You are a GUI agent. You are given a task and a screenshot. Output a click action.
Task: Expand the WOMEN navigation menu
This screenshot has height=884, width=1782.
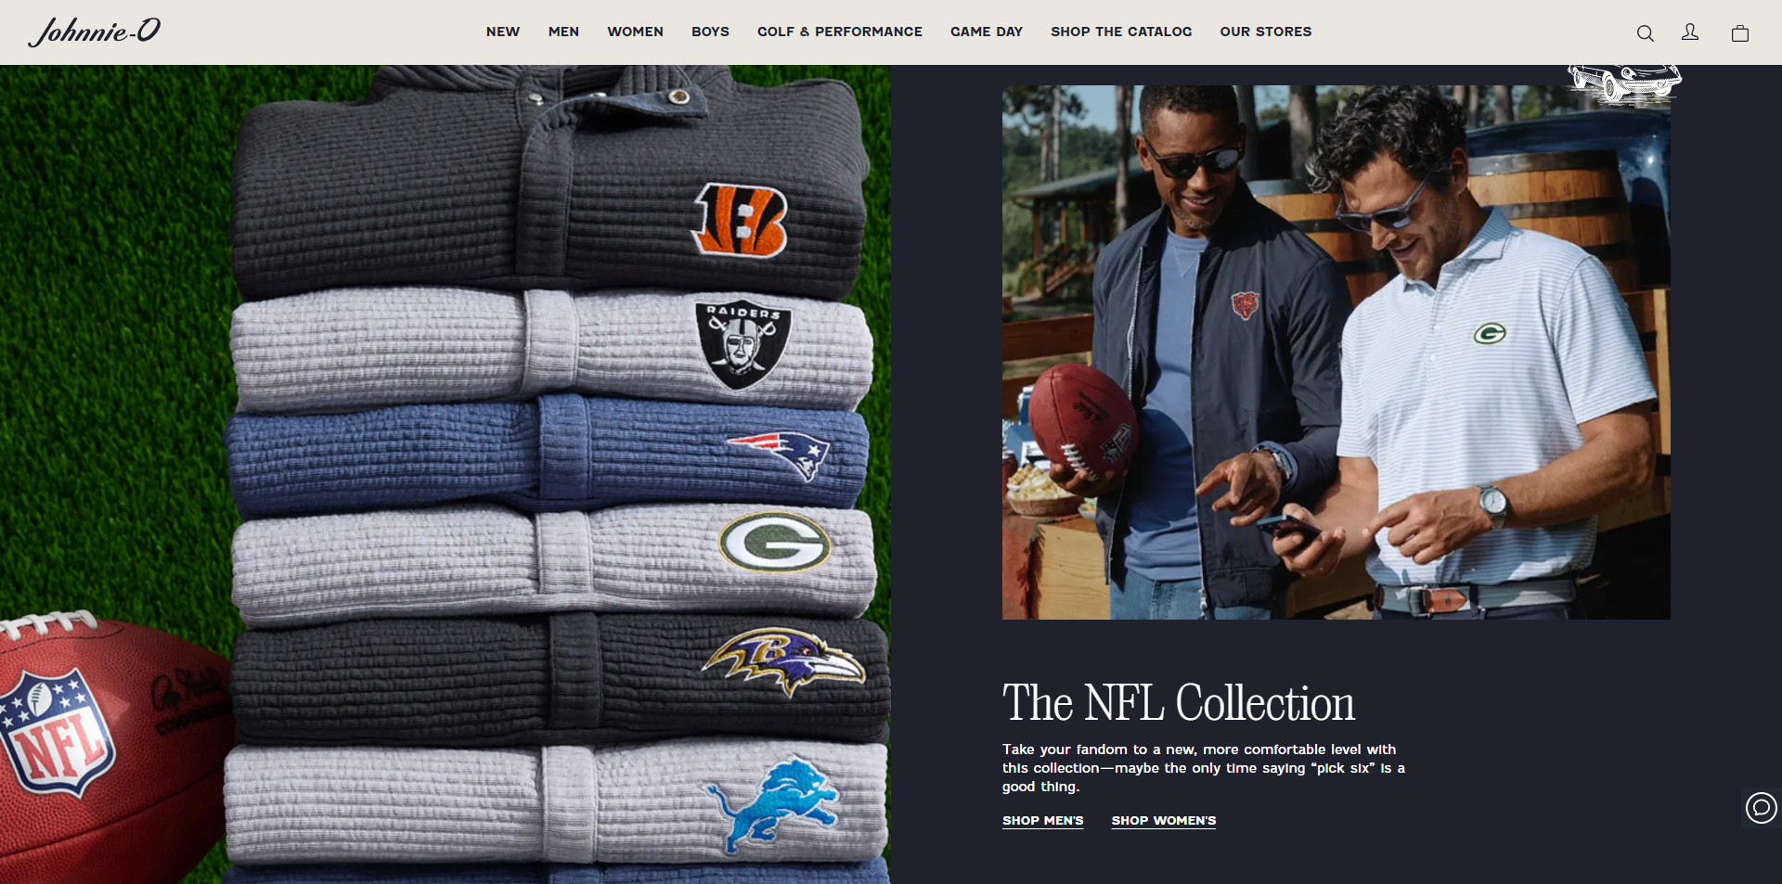pos(635,32)
